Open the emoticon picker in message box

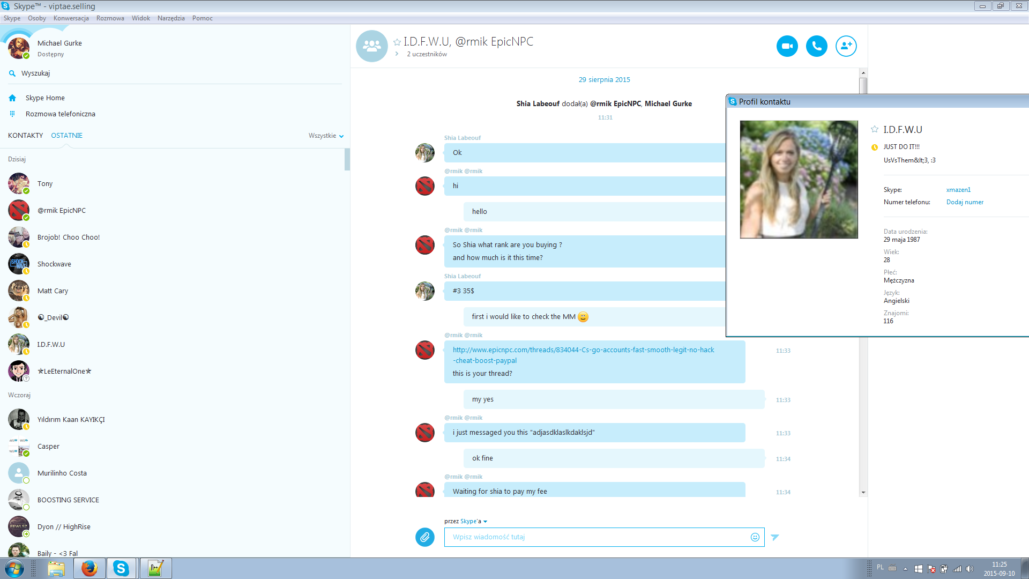pos(755,537)
